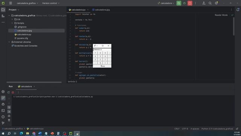Select the .gitignore file in project tree
The image size is (241, 136).
pos(20,27)
